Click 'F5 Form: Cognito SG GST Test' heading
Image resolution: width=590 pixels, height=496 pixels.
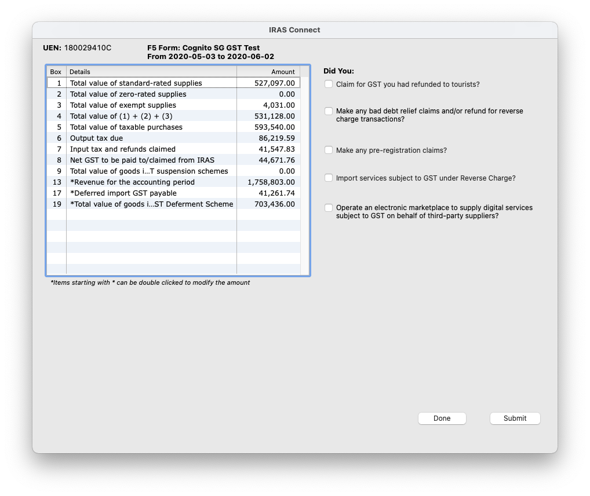(203, 47)
